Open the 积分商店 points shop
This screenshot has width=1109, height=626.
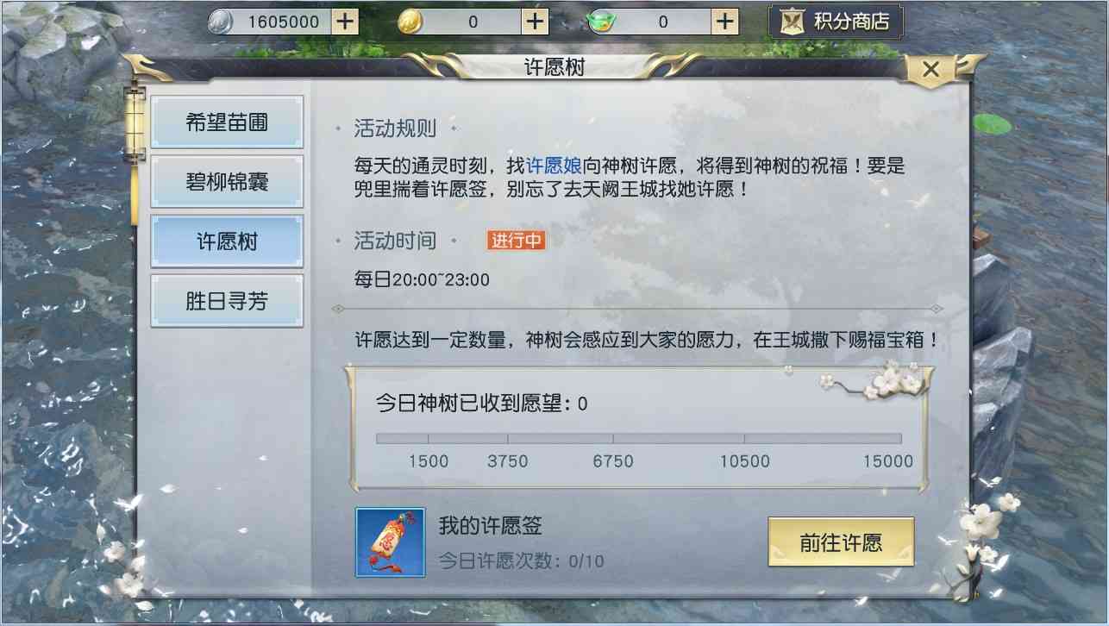coord(836,22)
